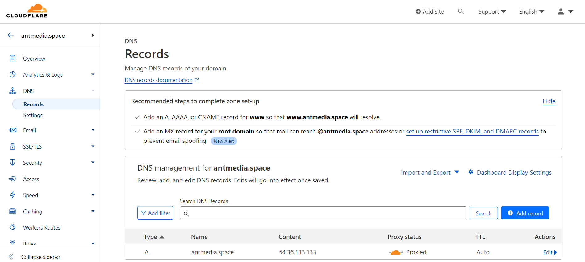Click the TTL column header
The height and width of the screenshot is (262, 585).
480,237
